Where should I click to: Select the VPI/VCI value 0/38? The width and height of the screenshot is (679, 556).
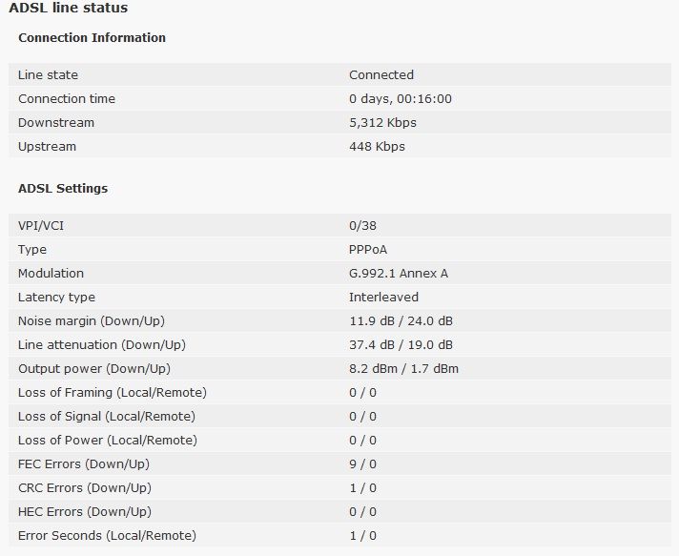[x=362, y=226]
